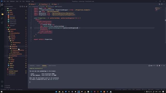
Task: Open the Explorer view in activity bar
Action: (x=2, y=5)
